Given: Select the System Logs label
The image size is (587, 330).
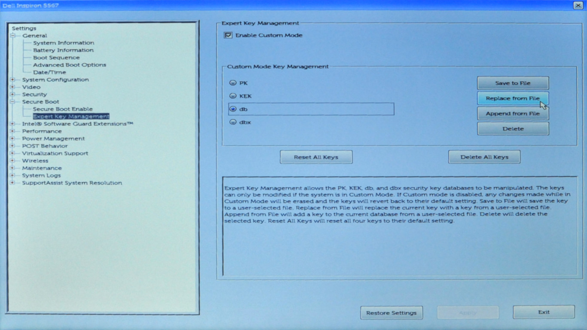Looking at the screenshot, I should pos(41,175).
